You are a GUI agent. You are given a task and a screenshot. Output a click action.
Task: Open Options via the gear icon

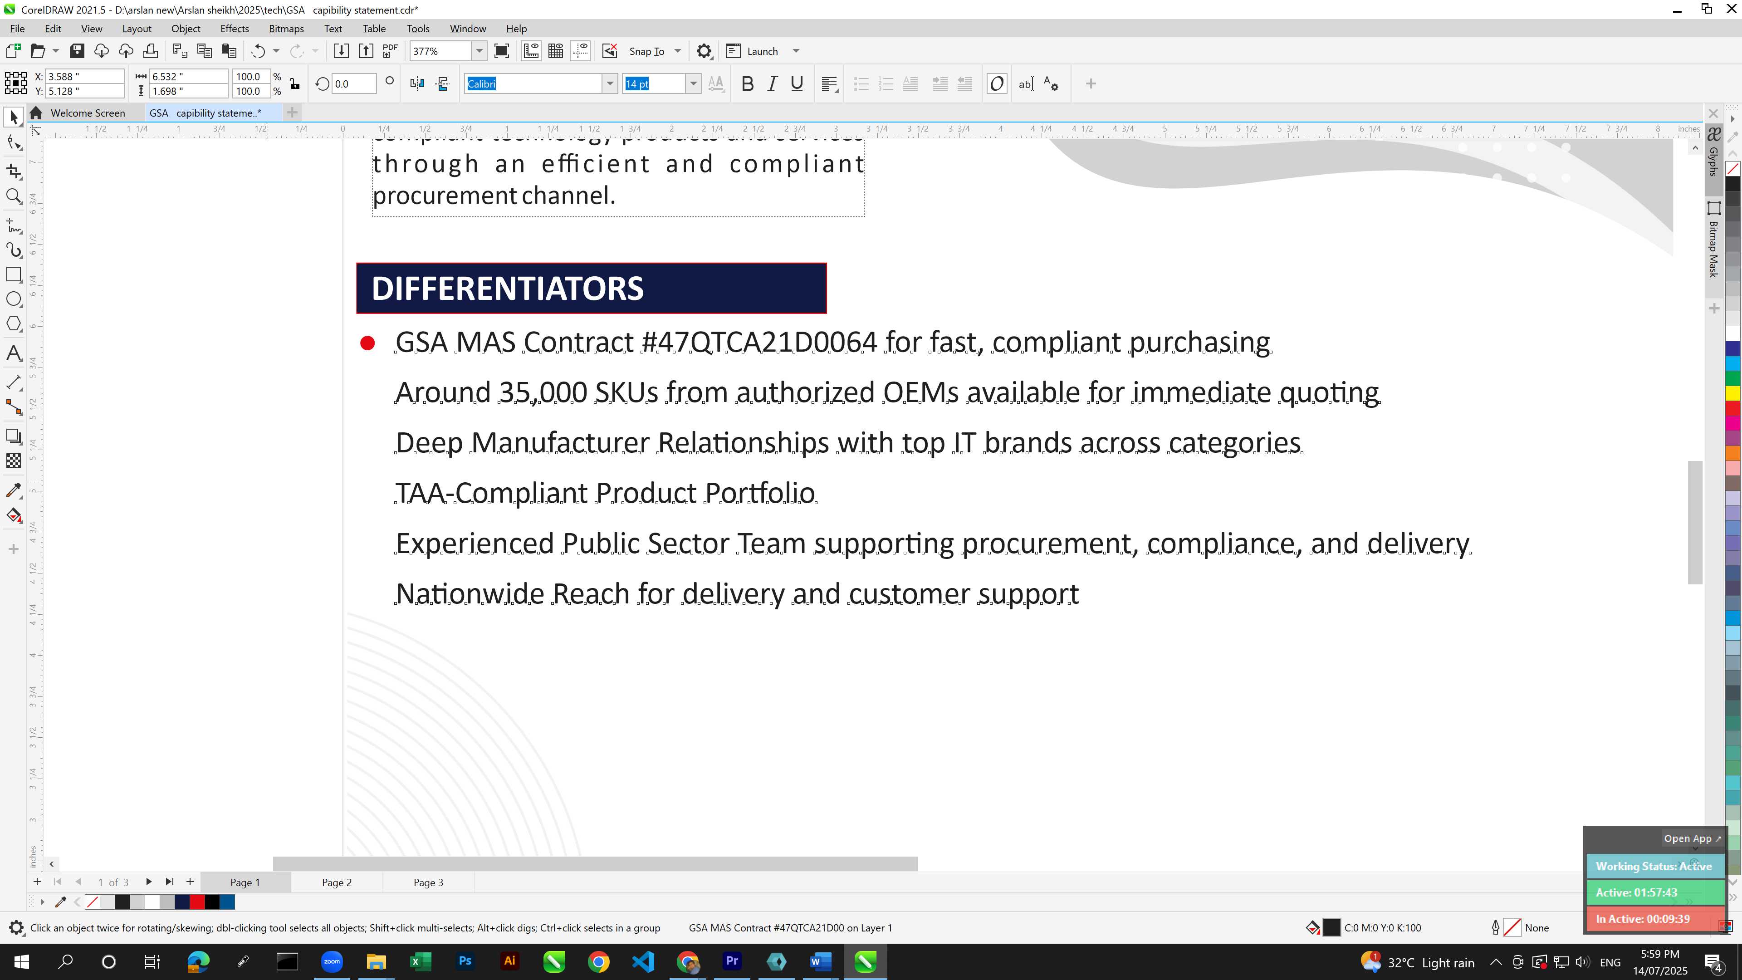[x=704, y=51]
